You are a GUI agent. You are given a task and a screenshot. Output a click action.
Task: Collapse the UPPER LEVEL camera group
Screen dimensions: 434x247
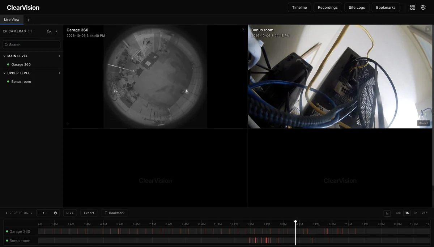[x=31, y=73]
